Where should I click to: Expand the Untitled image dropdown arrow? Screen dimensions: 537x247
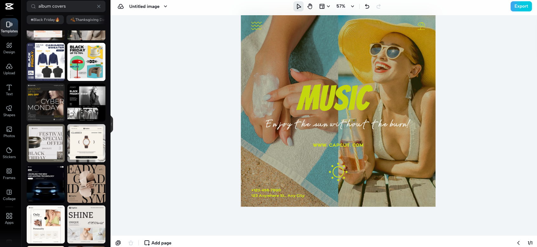165,6
